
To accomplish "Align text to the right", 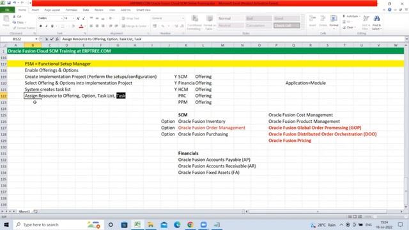I will pyautogui.click(x=103, y=26).
